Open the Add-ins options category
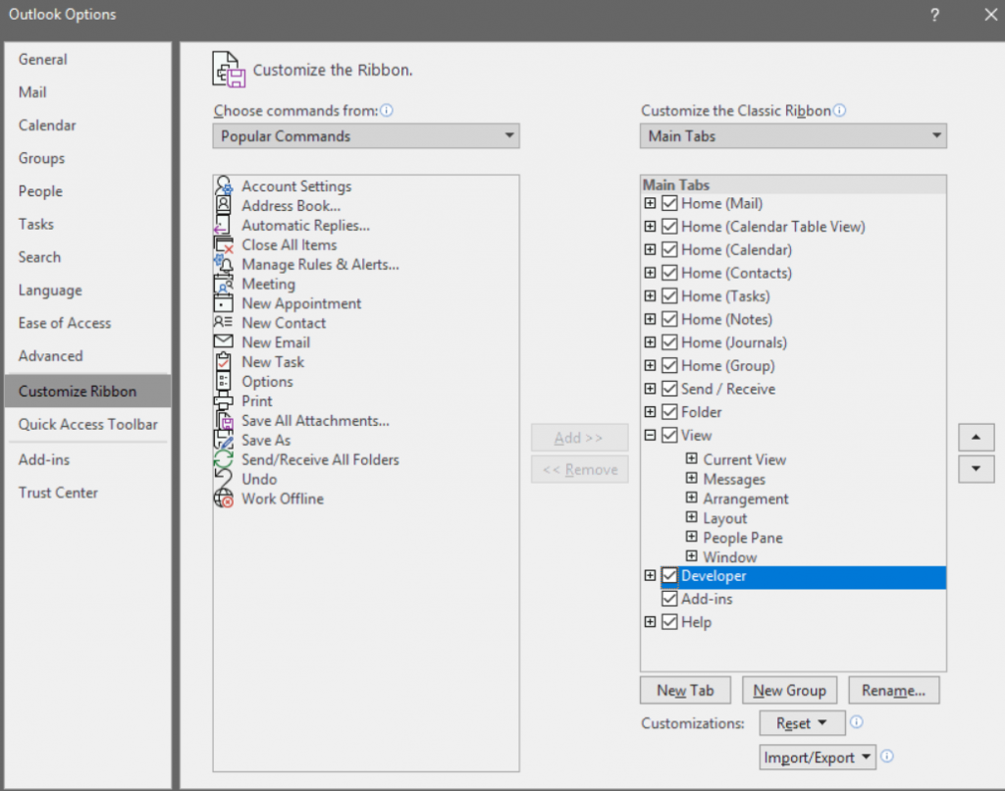Image resolution: width=1005 pixels, height=791 pixels. tap(87, 459)
